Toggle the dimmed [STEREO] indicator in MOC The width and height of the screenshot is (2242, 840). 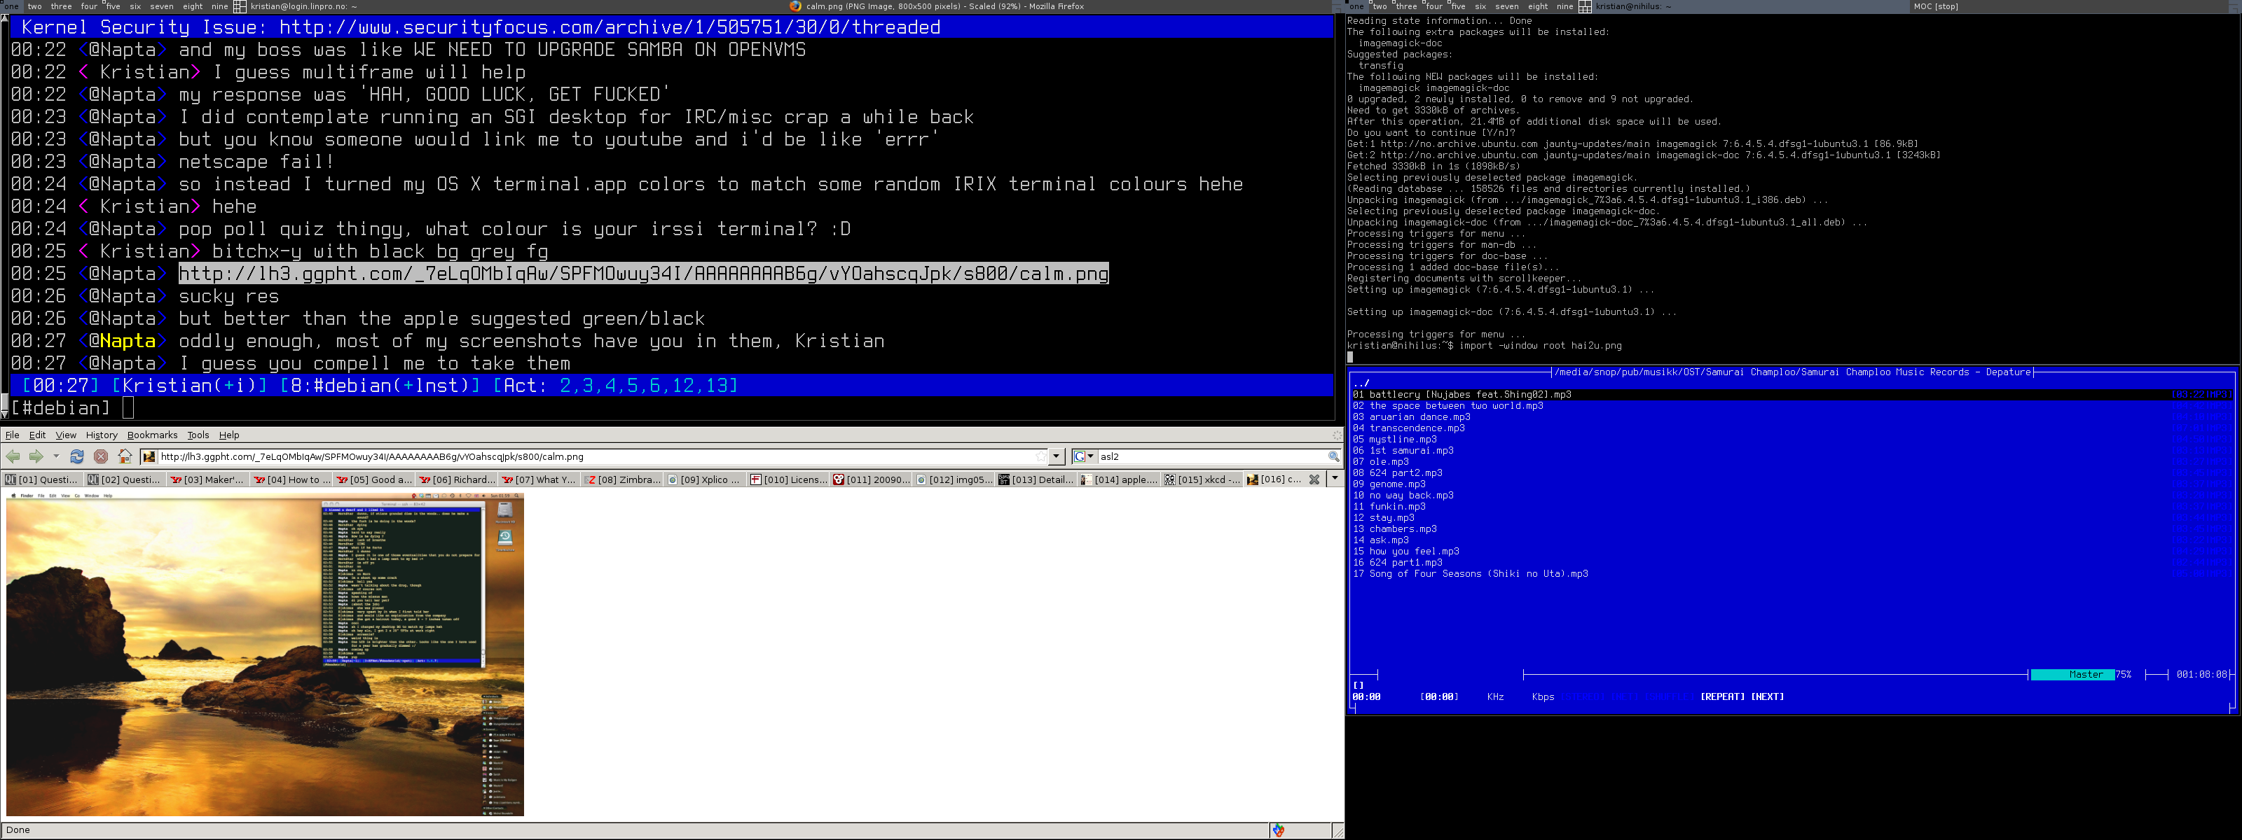1582,697
